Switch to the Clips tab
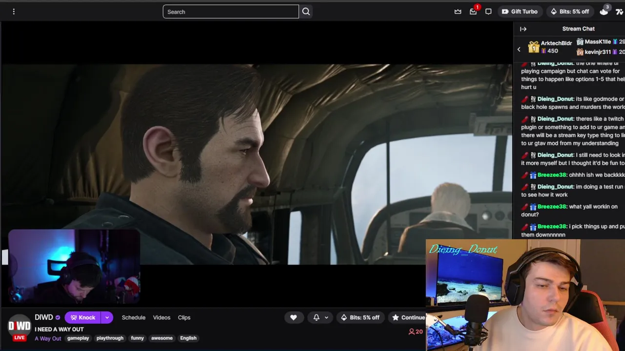 184,317
